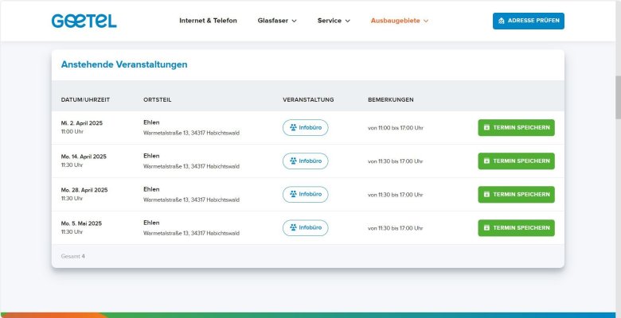Save the Mo. 5. Mai 2025 appointment
The width and height of the screenshot is (621, 318).
pos(516,228)
